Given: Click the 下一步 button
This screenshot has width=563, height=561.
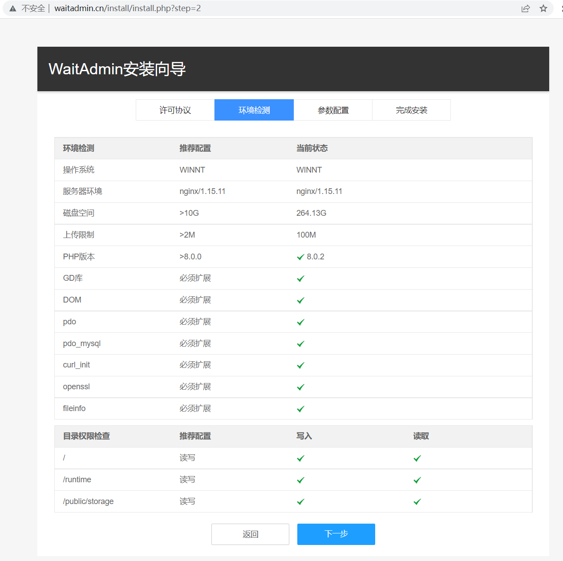Looking at the screenshot, I should click(x=336, y=534).
